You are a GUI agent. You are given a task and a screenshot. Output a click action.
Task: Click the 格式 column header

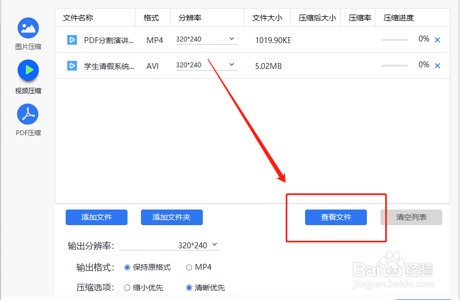[151, 18]
